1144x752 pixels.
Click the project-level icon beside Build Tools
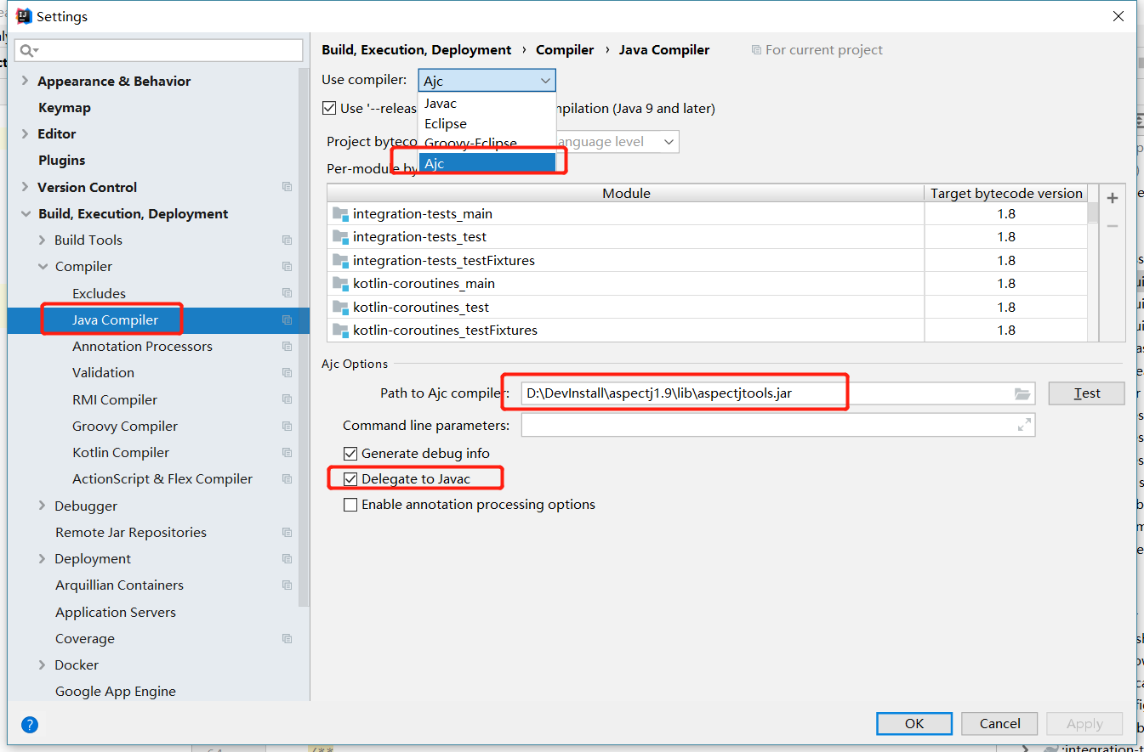287,240
